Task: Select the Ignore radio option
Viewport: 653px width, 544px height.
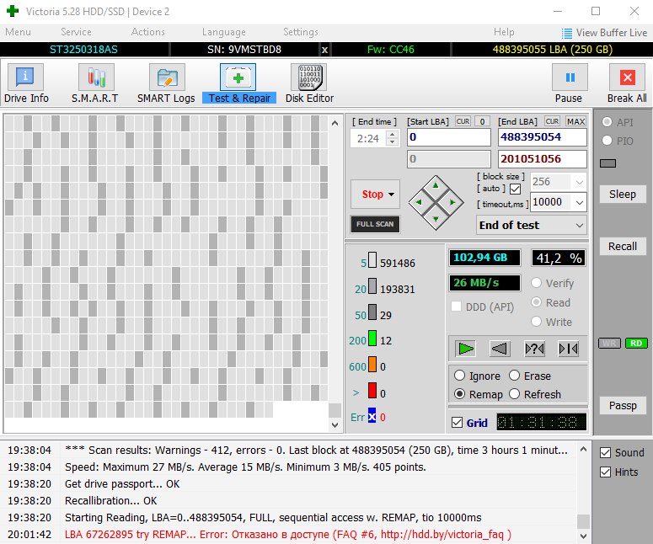Action: (x=459, y=376)
